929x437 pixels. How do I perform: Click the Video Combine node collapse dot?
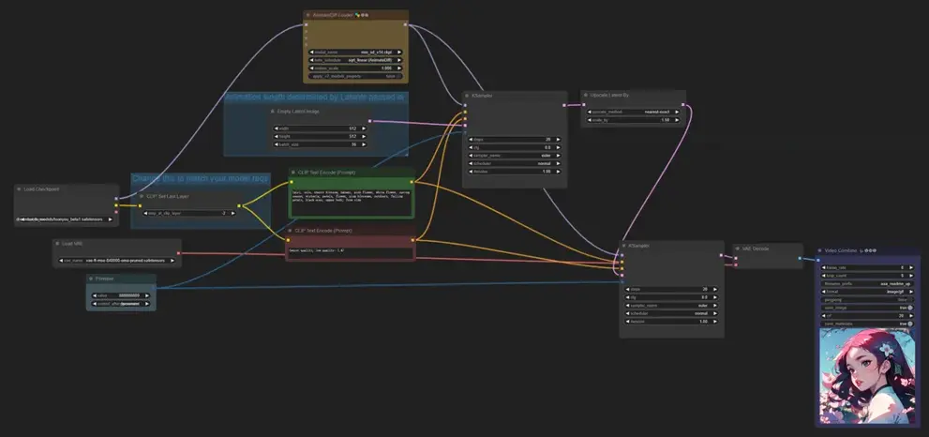click(820, 250)
